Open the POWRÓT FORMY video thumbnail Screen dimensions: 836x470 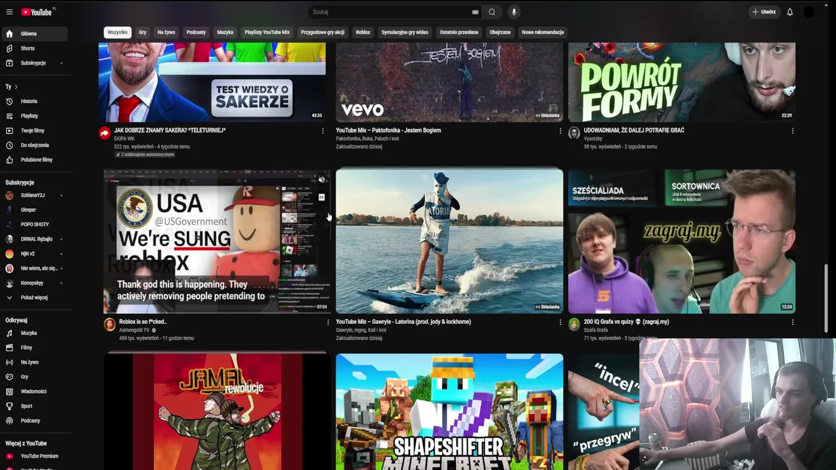click(682, 82)
